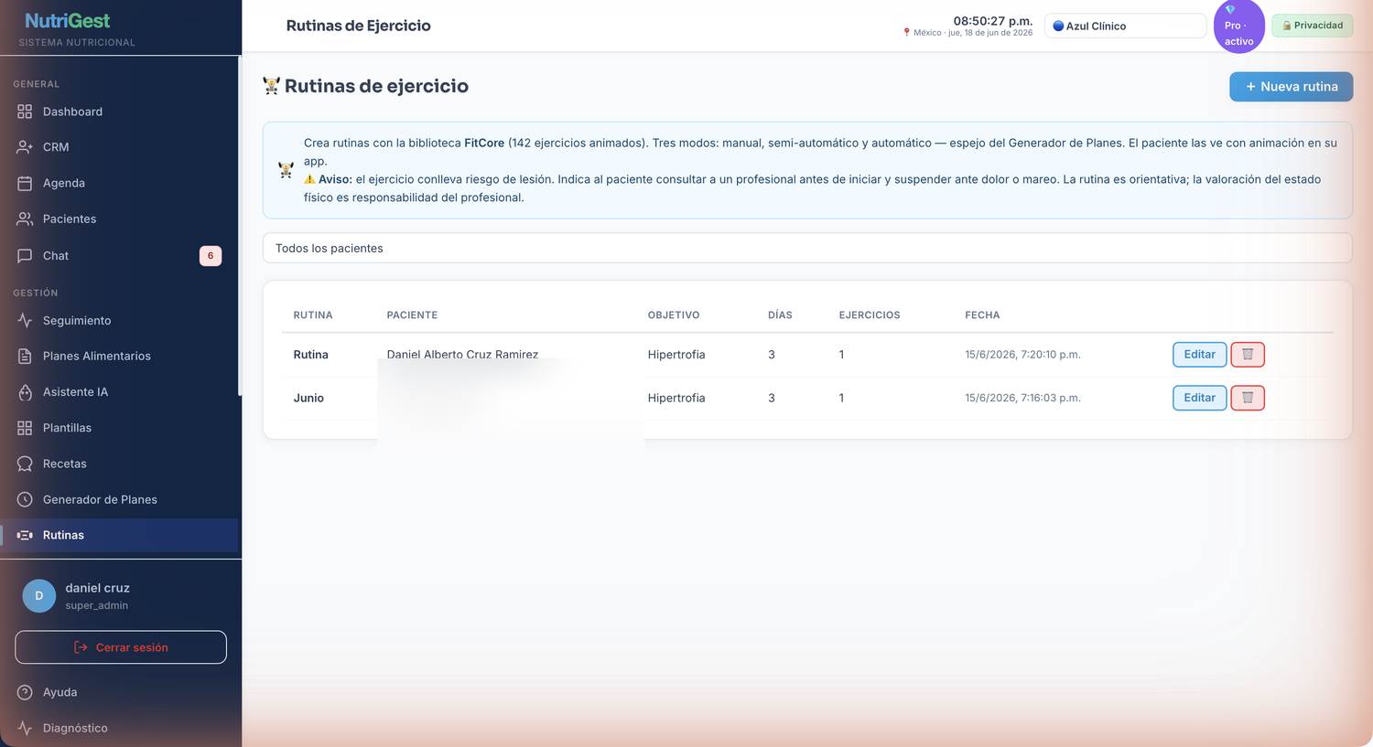Open the Diagnóstico pulse icon
Viewport: 1373px width, 747px height.
(25, 728)
